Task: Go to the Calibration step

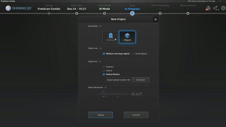Action: (77, 13)
